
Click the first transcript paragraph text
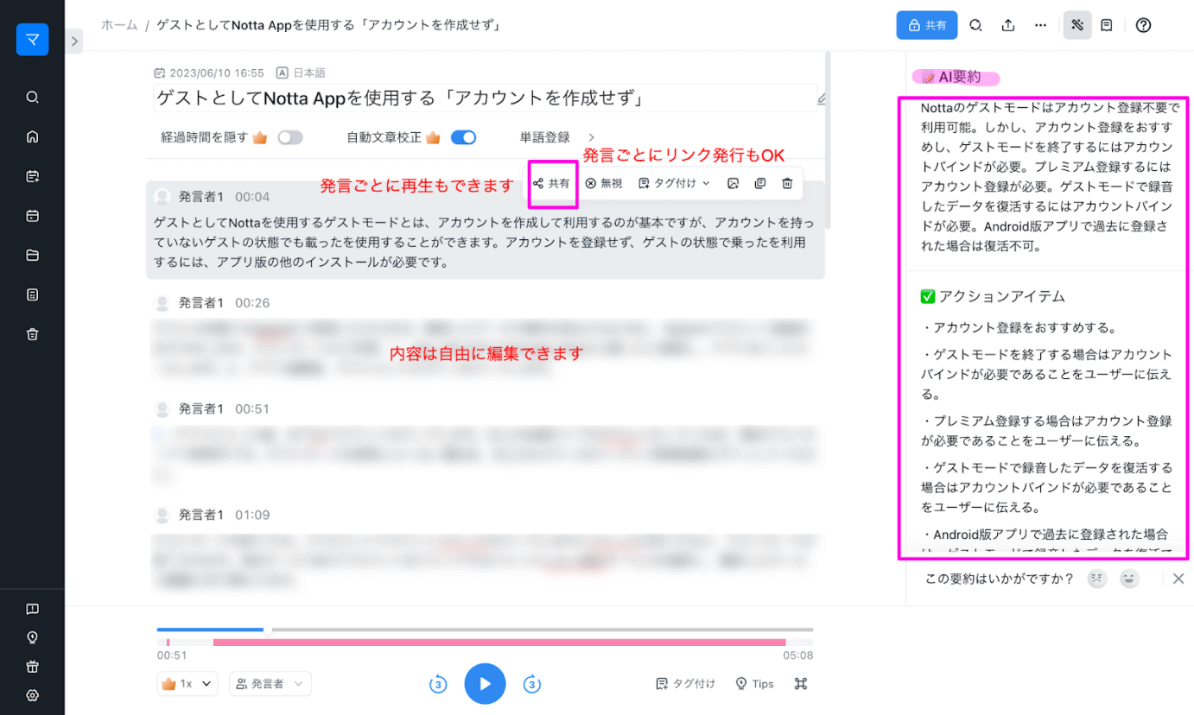point(485,242)
